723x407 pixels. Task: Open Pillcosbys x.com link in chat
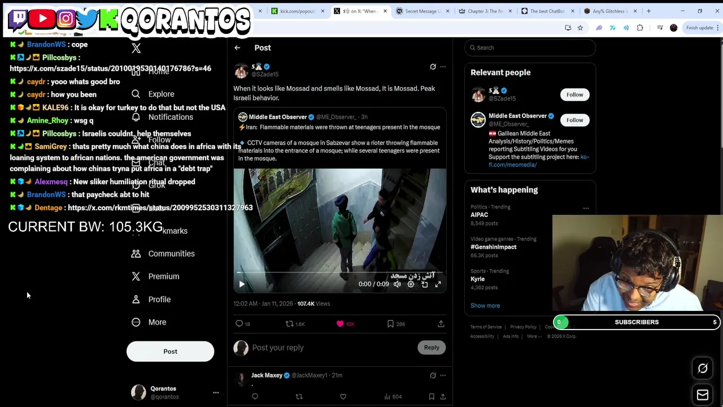(110, 68)
